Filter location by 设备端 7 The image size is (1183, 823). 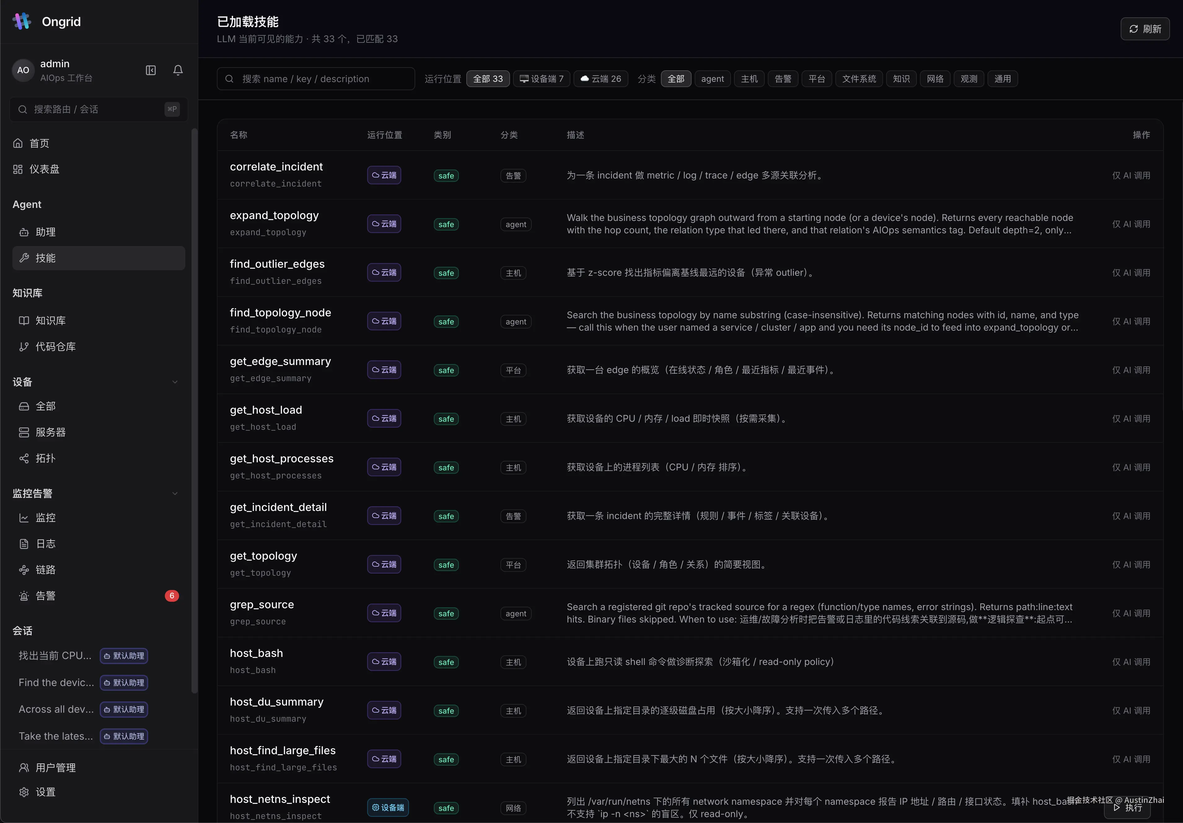pos(541,79)
